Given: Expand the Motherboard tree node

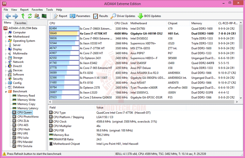Looking at the screenshot, I should pos(6,37).
